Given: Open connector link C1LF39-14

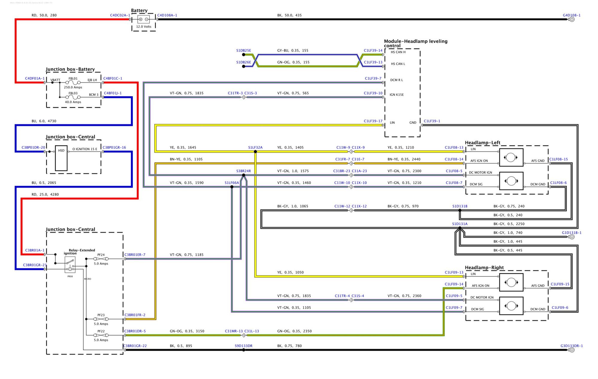Looking at the screenshot, I should (373, 50).
